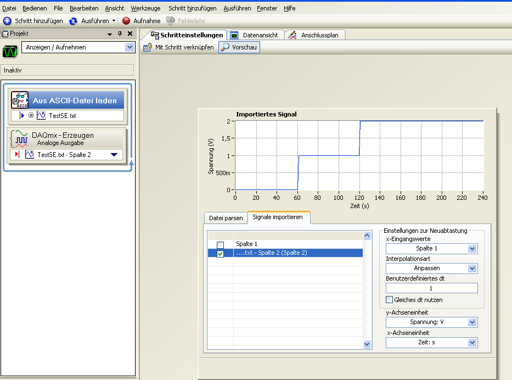This screenshot has height=380, width=512.
Task: Open the y-Achseneinheit Spannung dropdown
Action: pyautogui.click(x=471, y=322)
